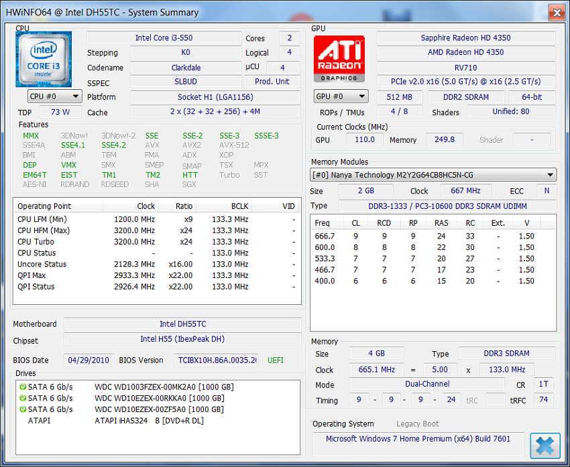Click the green check icon for WD10EZEX-00RKKA0 drive
The image size is (570, 467).
tap(23, 398)
